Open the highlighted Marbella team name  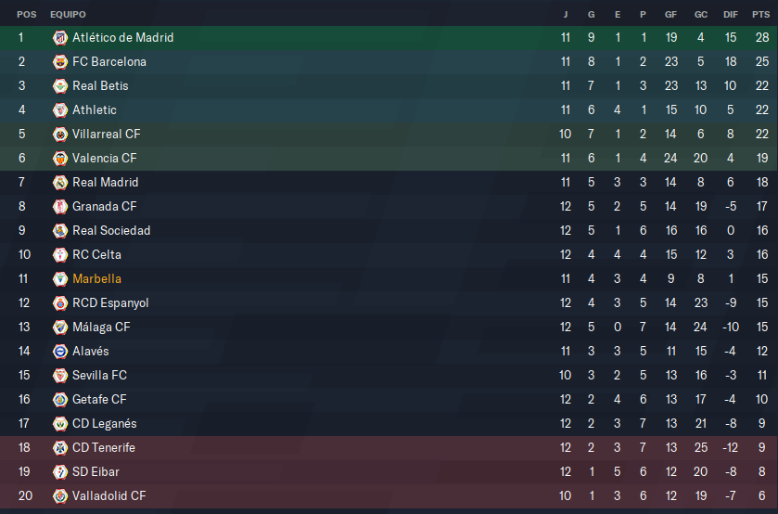click(96, 279)
